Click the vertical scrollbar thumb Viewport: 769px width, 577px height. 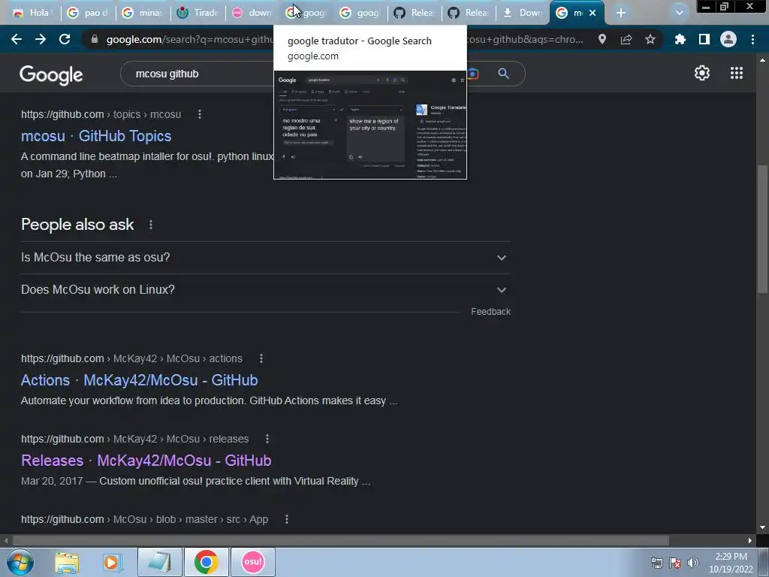coord(762,230)
